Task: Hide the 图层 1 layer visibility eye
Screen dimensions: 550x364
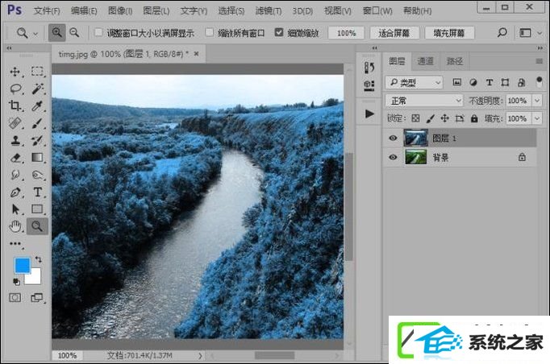Action: point(393,138)
